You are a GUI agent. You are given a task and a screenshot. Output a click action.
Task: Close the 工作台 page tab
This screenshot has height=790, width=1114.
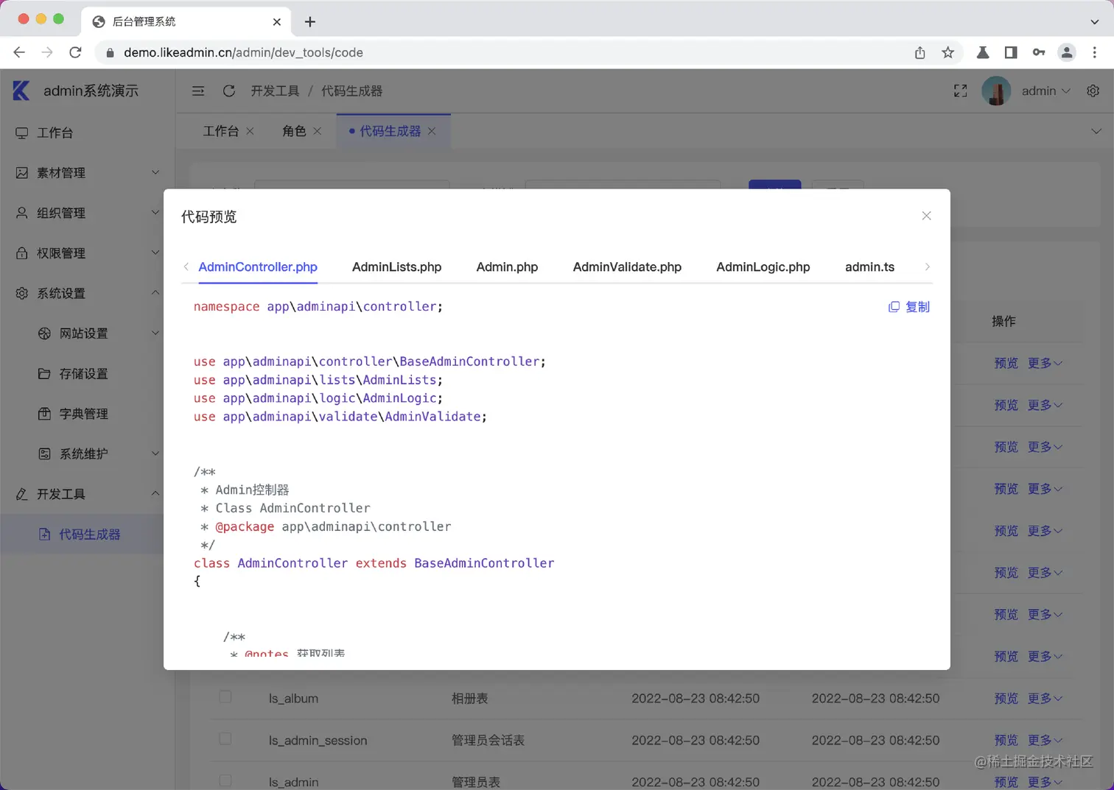point(251,131)
